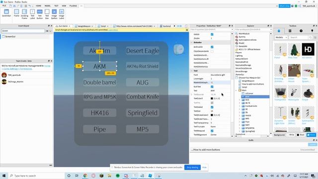
Task: Show more document tabs arrow
Action: coord(174,26)
